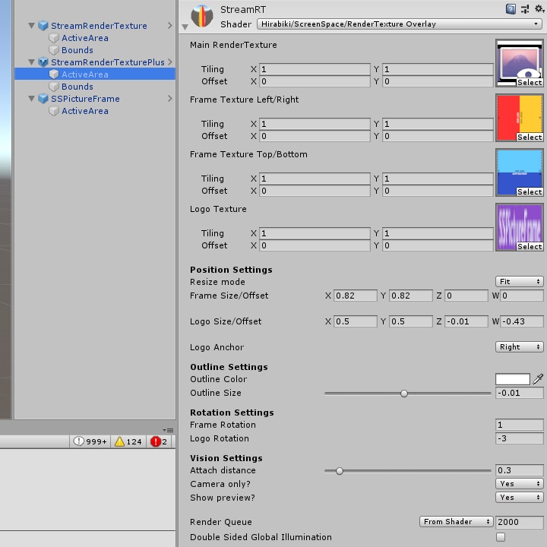Click the Logo Size/Offset W field -0.43
The width and height of the screenshot is (547, 547).
pyautogui.click(x=522, y=321)
